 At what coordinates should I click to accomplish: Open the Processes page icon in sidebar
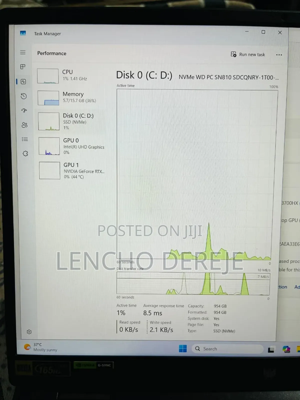point(23,67)
